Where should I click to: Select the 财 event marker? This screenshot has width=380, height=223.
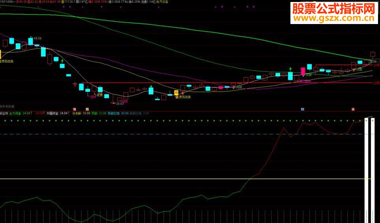pyautogui.click(x=302, y=109)
